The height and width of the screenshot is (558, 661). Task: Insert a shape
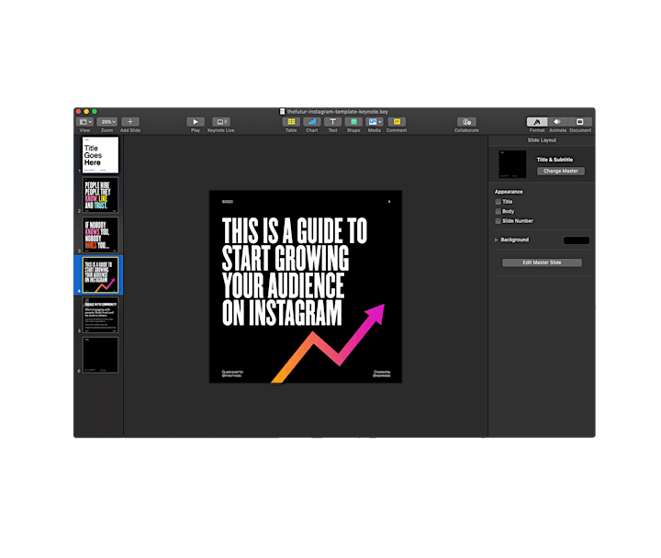click(353, 122)
